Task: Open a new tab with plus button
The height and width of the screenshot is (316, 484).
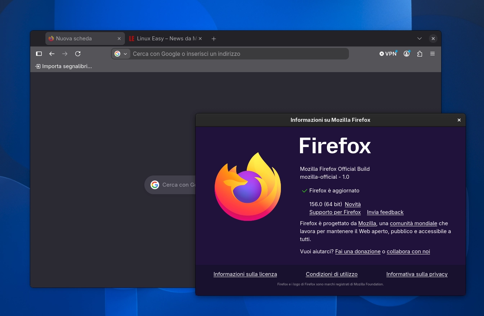Action: 214,39
